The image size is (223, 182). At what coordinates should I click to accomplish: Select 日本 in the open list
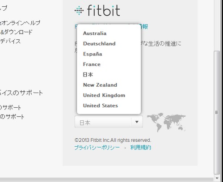pyautogui.click(x=88, y=75)
